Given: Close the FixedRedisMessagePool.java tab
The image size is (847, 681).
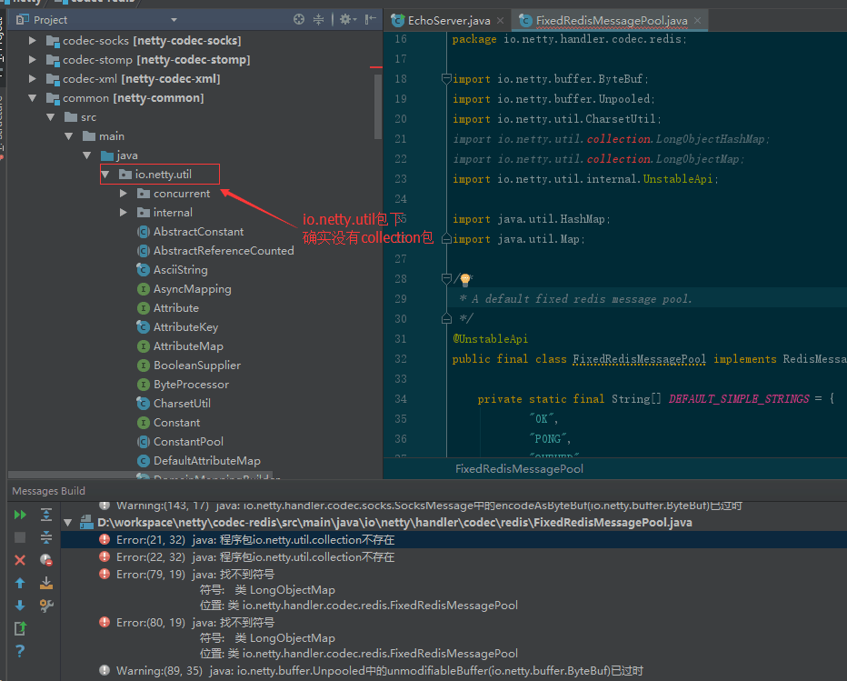Looking at the screenshot, I should coord(697,21).
